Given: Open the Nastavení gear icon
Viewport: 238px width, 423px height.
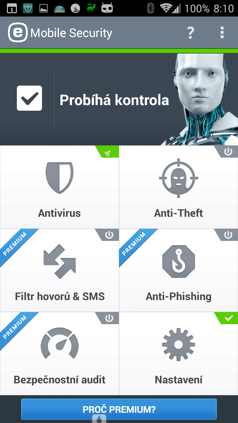Looking at the screenshot, I should 178,344.
